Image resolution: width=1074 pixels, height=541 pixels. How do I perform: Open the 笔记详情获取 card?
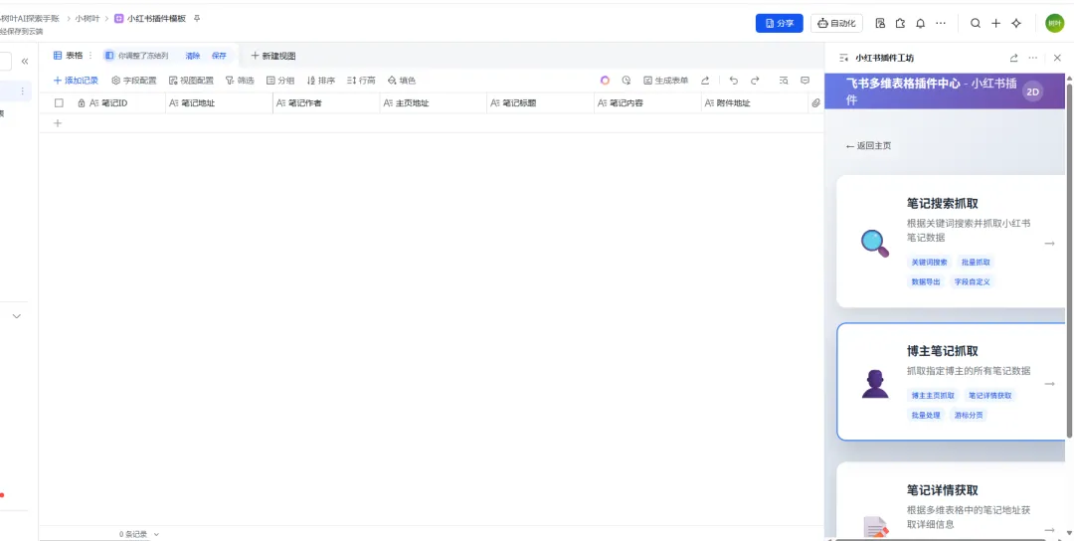click(952, 501)
